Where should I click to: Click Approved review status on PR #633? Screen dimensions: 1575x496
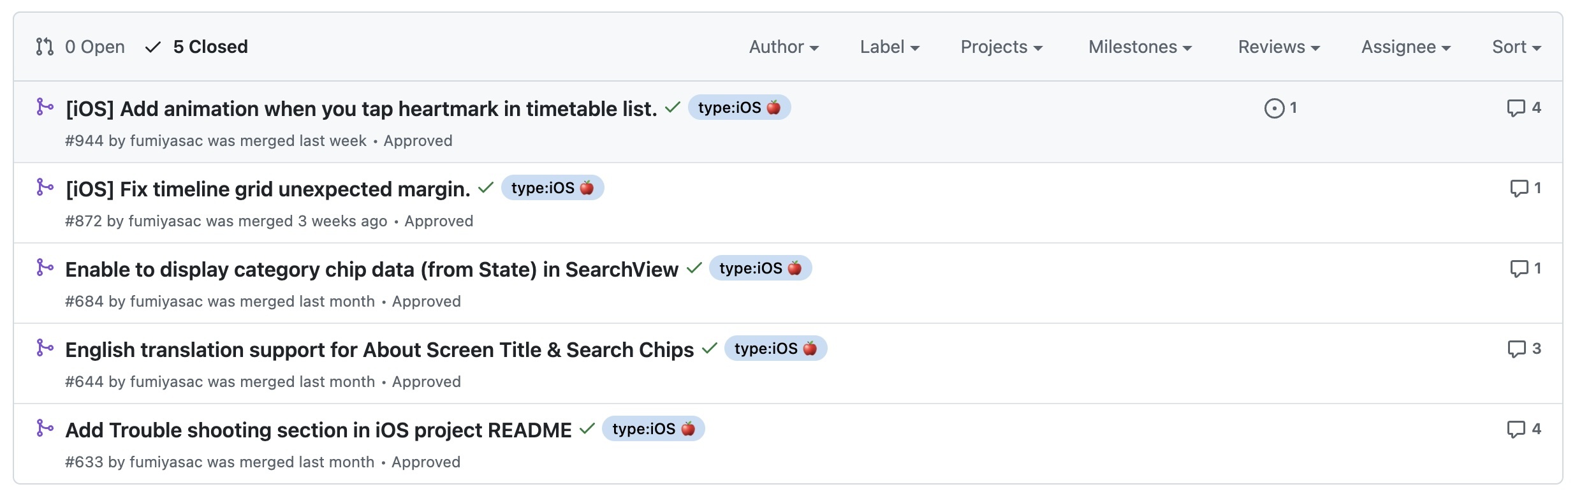click(x=426, y=462)
